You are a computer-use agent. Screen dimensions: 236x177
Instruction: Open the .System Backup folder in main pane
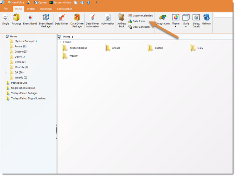pos(75,48)
